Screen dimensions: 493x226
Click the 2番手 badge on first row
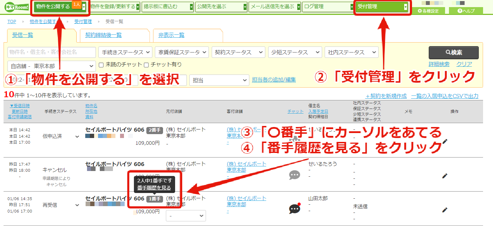point(154,130)
